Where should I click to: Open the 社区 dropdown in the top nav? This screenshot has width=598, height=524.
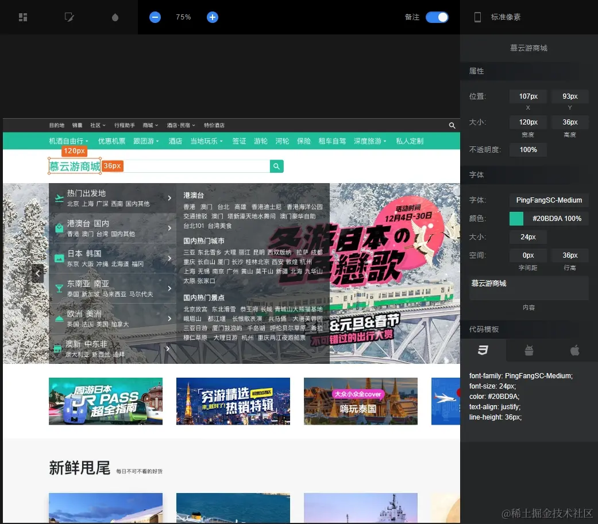tap(98, 125)
